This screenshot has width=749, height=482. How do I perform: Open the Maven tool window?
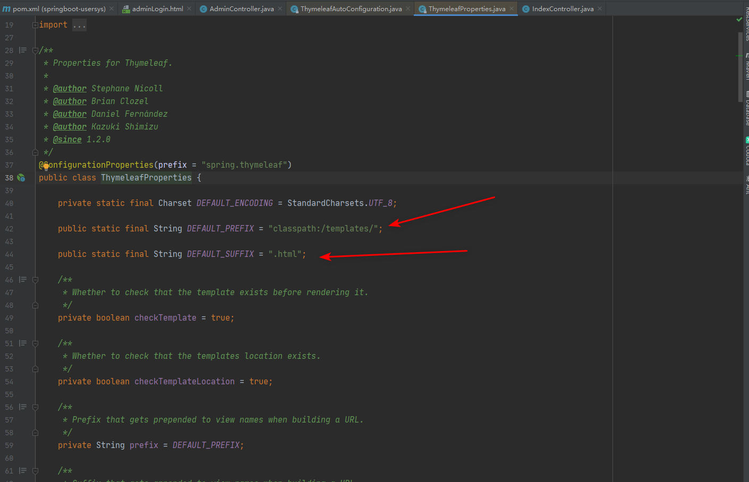point(746,66)
